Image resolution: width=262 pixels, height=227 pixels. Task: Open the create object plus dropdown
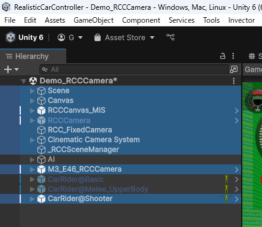point(12,69)
